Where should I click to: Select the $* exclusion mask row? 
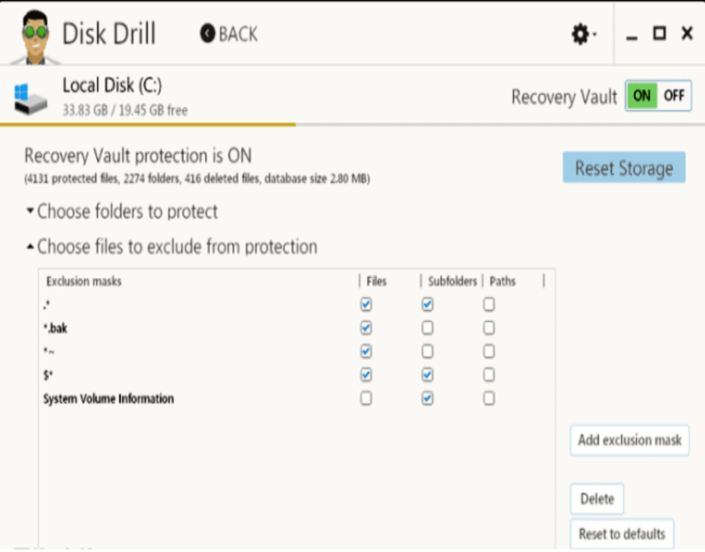[297, 375]
